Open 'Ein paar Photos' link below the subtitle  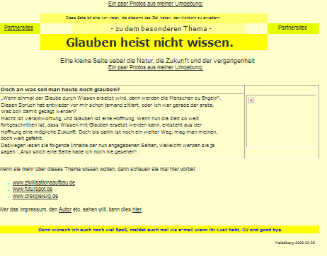[x=156, y=67]
